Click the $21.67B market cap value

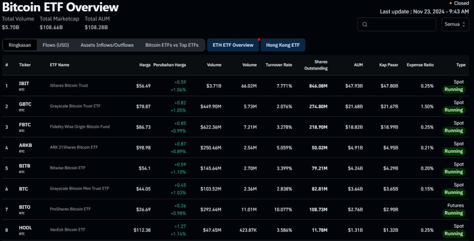tap(389, 106)
